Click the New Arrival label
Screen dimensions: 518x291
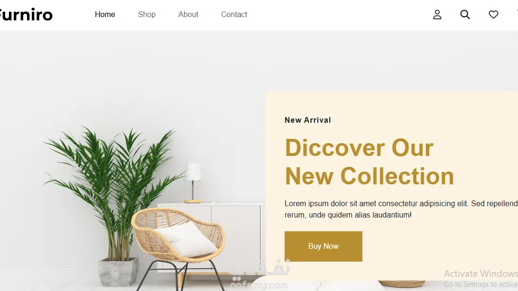pos(307,120)
